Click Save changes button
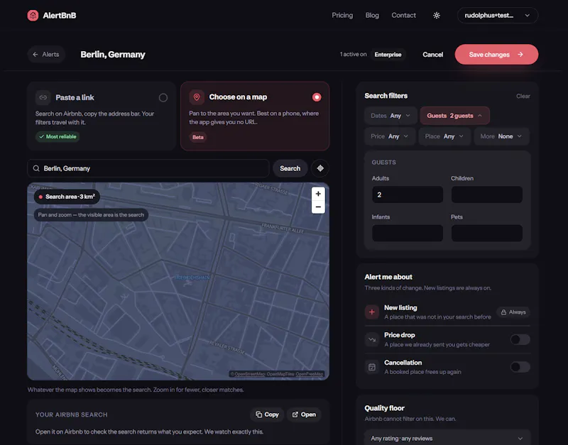The height and width of the screenshot is (445, 568). [x=496, y=55]
